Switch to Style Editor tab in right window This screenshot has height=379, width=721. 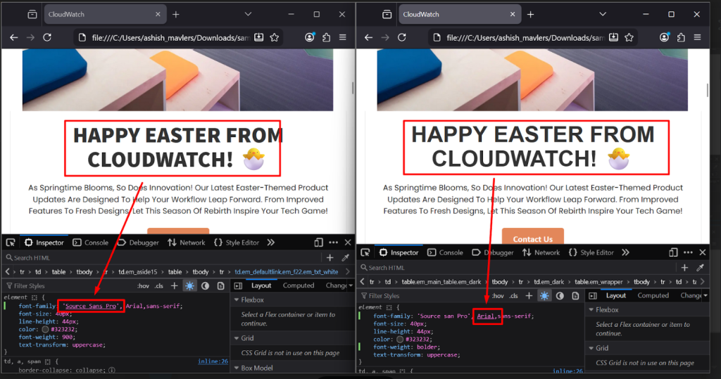click(591, 252)
